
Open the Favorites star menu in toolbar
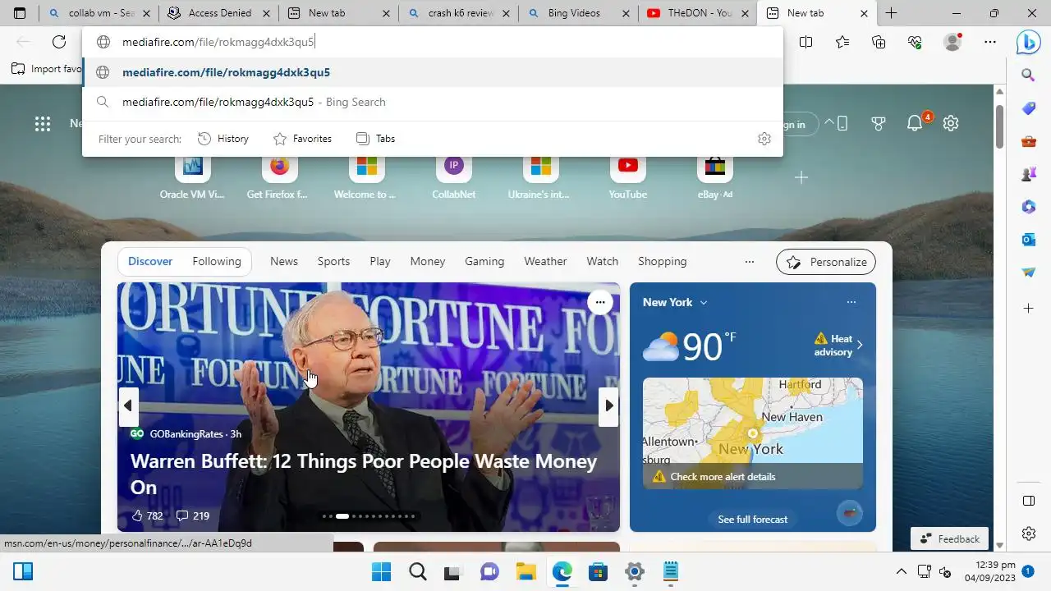[842, 42]
